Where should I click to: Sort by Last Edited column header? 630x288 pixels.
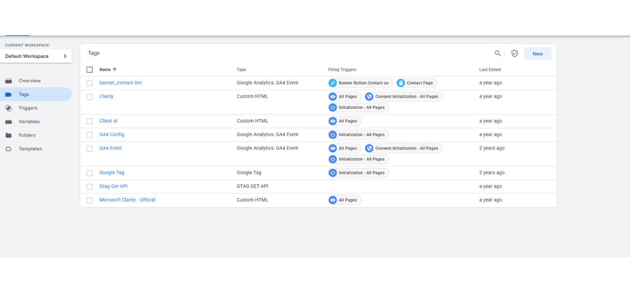(x=490, y=70)
